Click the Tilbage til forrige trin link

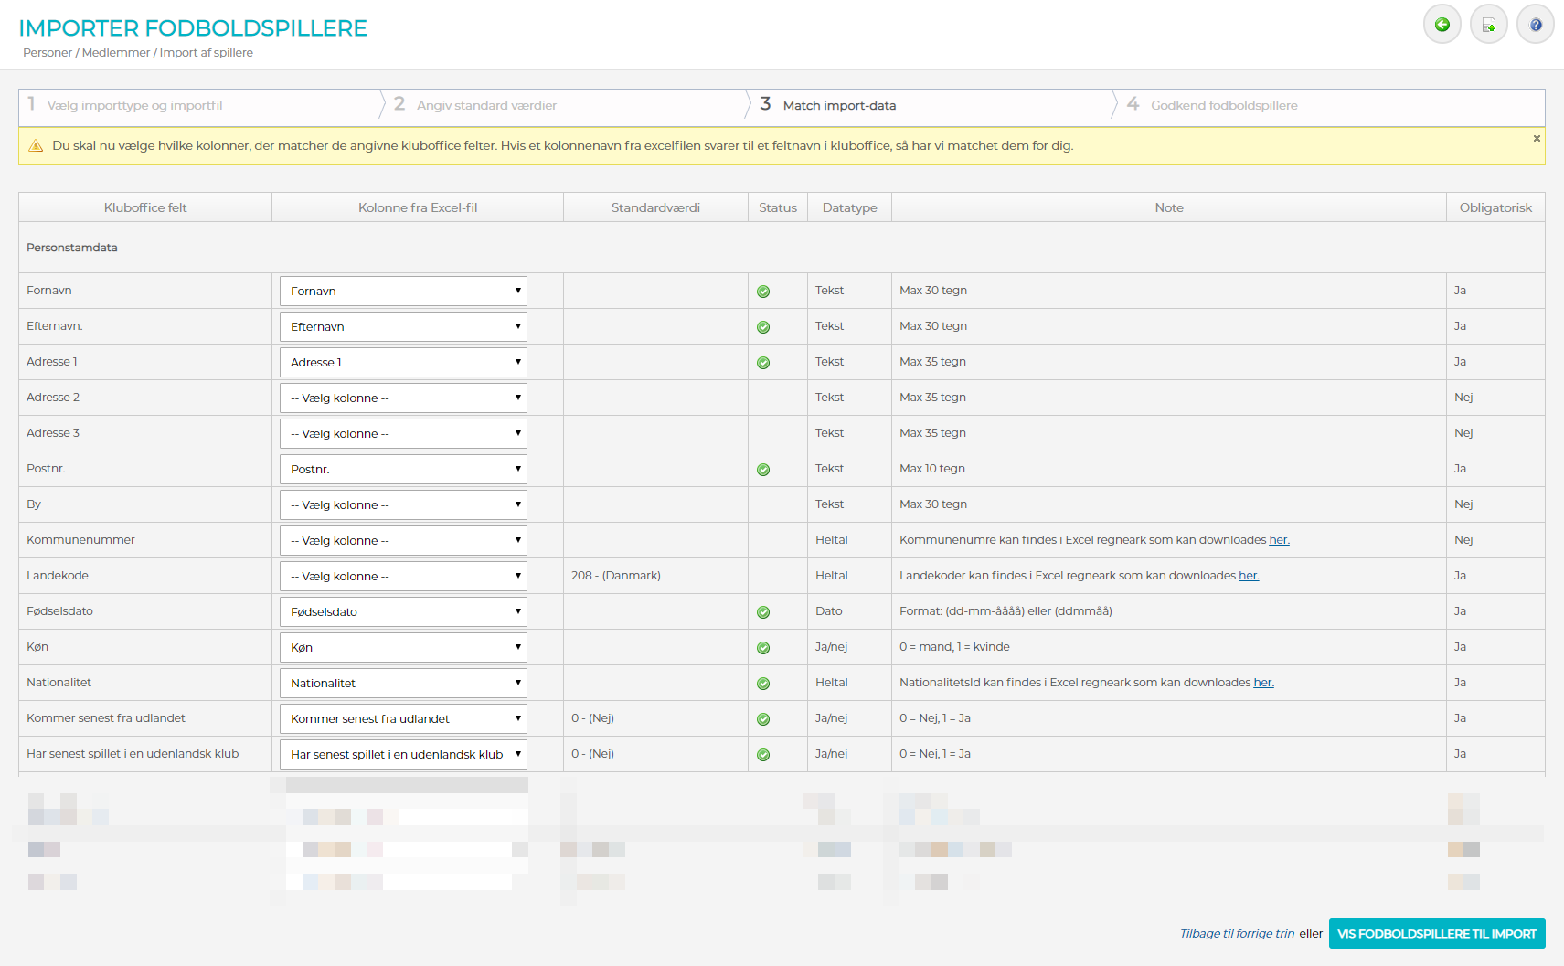point(1237,934)
